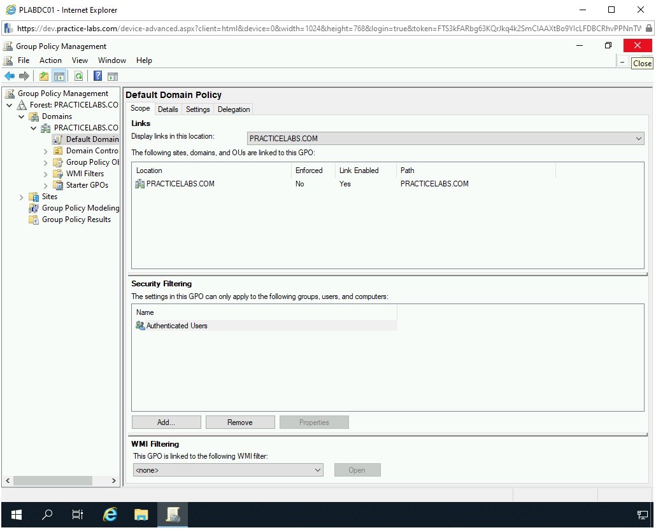
Task: Select WMI Filters in the tree
Action: pos(85,174)
